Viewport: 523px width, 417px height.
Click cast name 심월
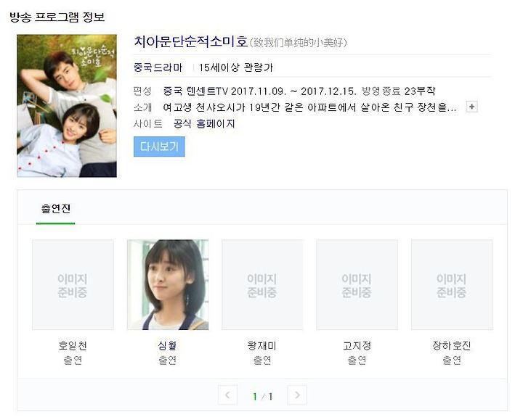168,346
